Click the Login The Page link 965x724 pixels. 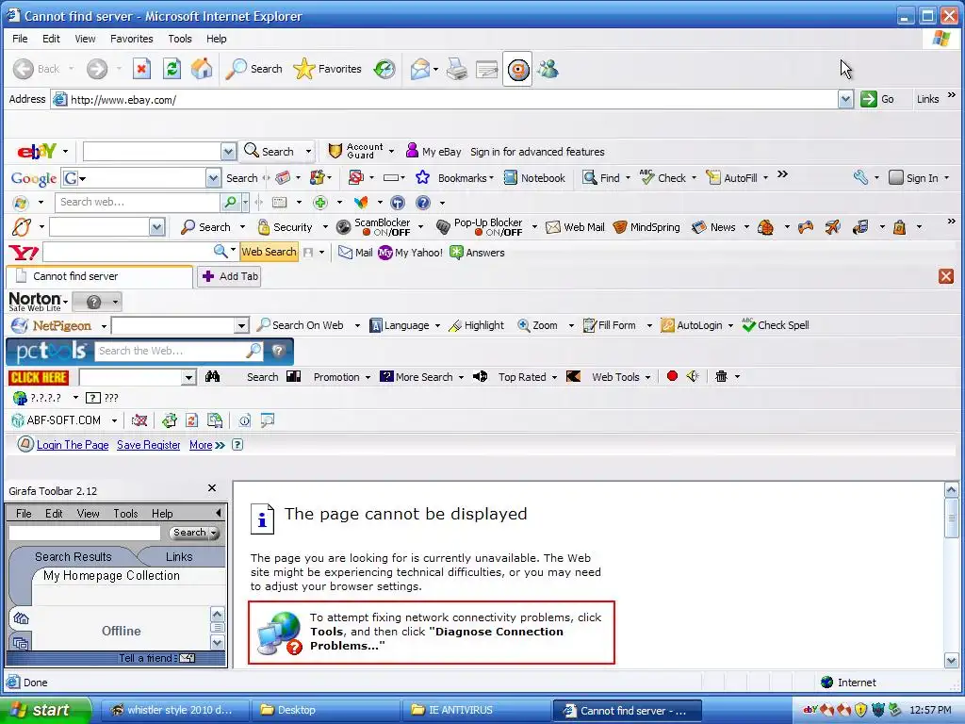click(73, 445)
